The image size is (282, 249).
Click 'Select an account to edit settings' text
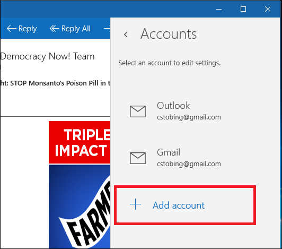tap(170, 63)
